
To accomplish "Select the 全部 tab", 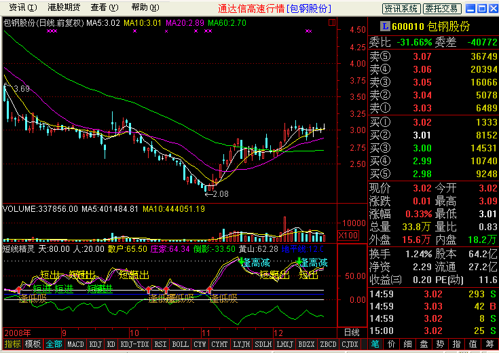I will click(54, 344).
